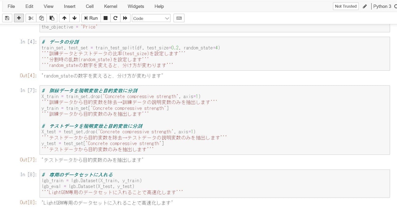Click the Python 3 kernel name
397x210 pixels.
point(382,6)
